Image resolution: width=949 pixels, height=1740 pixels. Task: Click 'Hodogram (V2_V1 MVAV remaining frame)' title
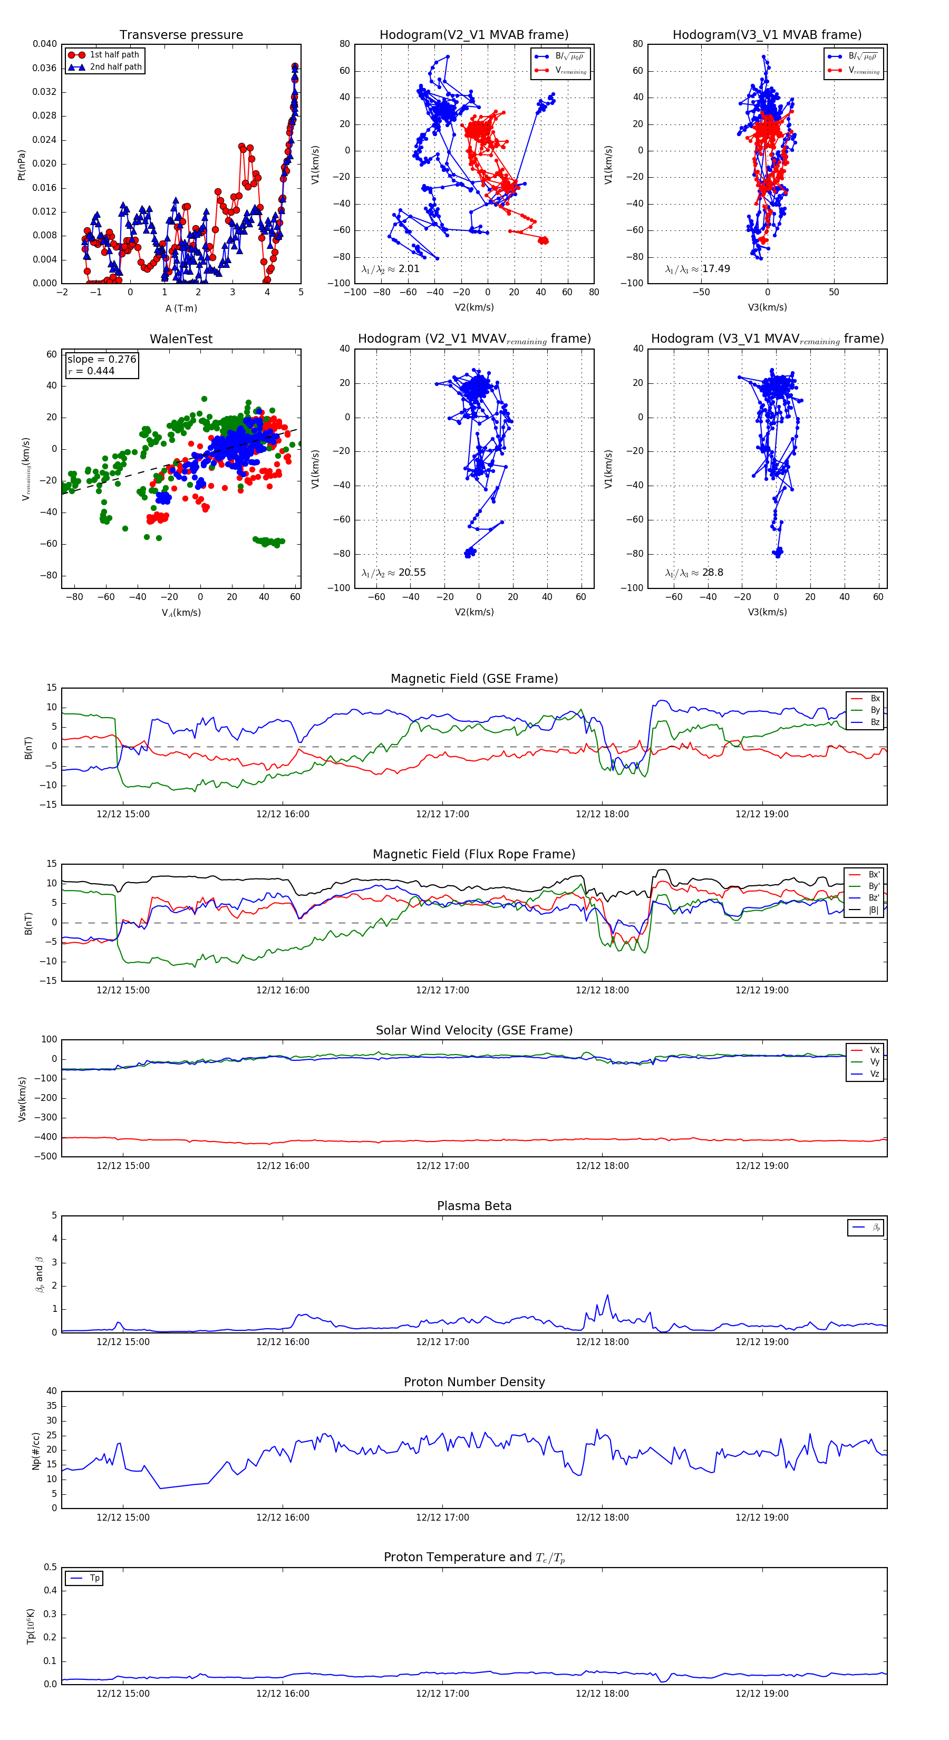coord(474,339)
